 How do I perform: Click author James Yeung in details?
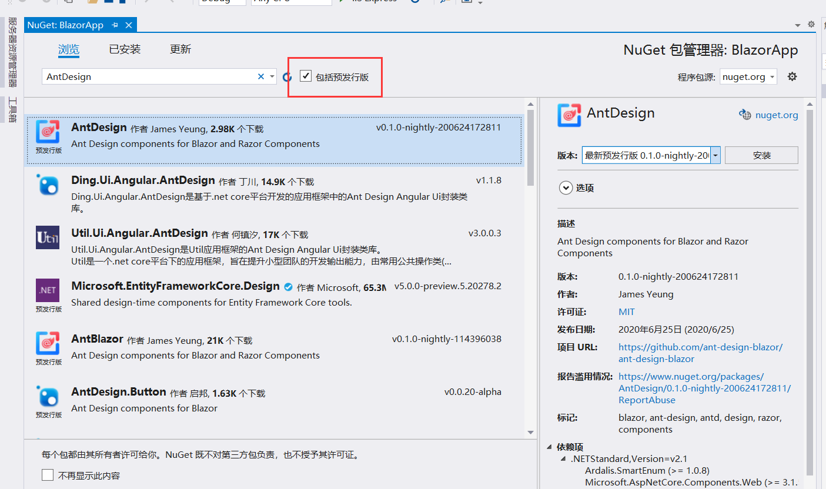coord(646,294)
